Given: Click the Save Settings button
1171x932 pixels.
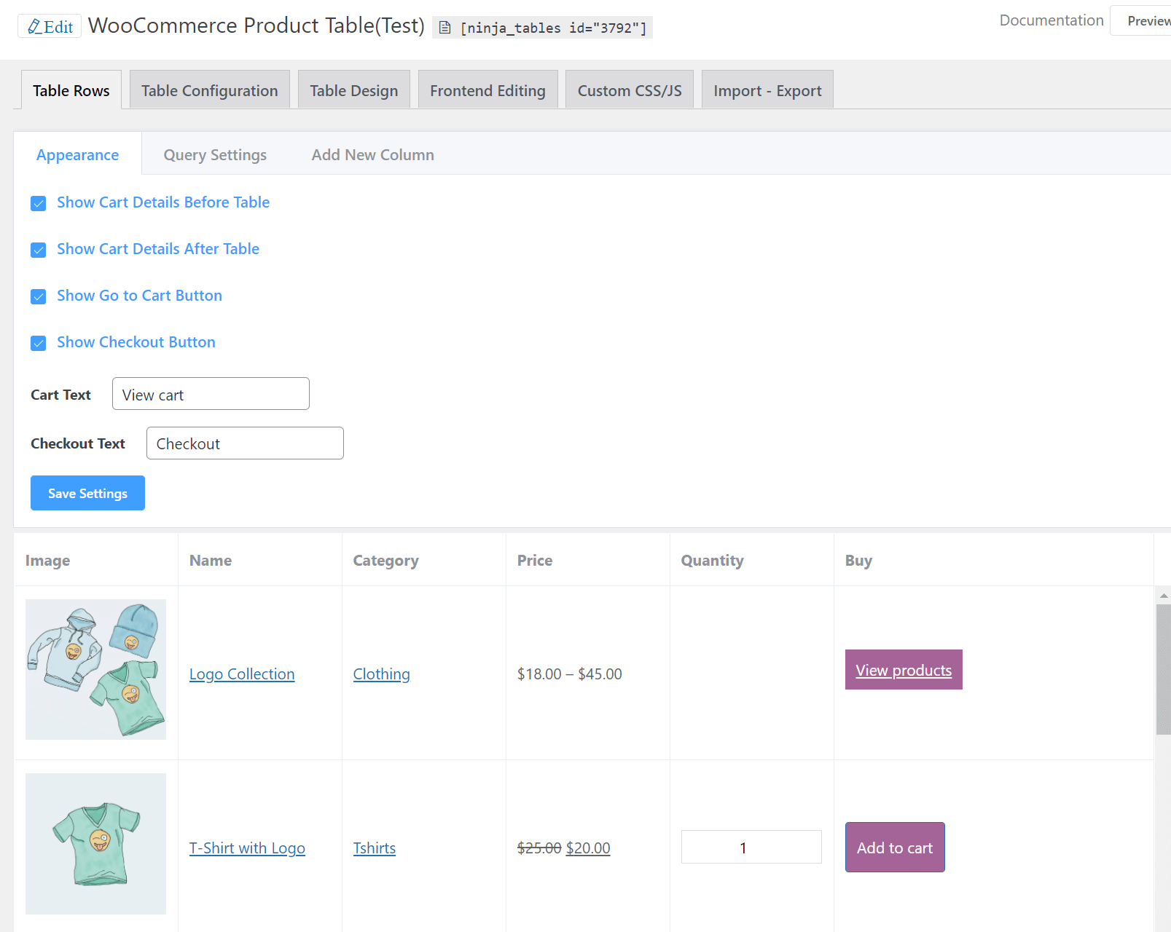Looking at the screenshot, I should tap(87, 493).
